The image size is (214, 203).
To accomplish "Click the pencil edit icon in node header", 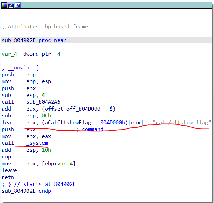I will tap(11, 5).
